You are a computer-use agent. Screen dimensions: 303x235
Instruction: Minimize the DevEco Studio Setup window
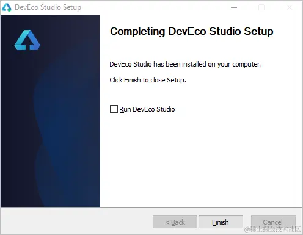(x=234, y=7)
